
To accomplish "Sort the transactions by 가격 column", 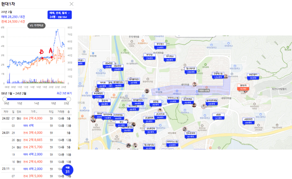I will coord(34,112).
